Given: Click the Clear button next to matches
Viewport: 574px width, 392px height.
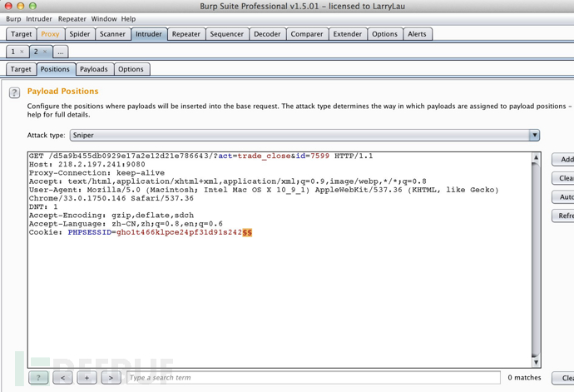Looking at the screenshot, I should [563, 378].
